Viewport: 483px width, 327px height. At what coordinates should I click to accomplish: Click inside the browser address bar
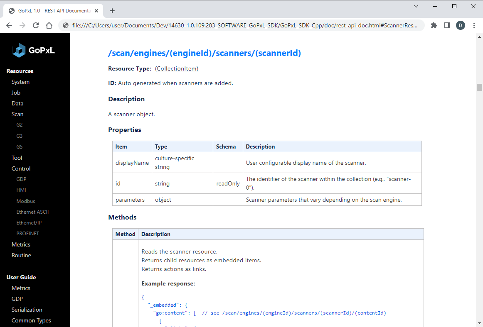tap(208, 25)
